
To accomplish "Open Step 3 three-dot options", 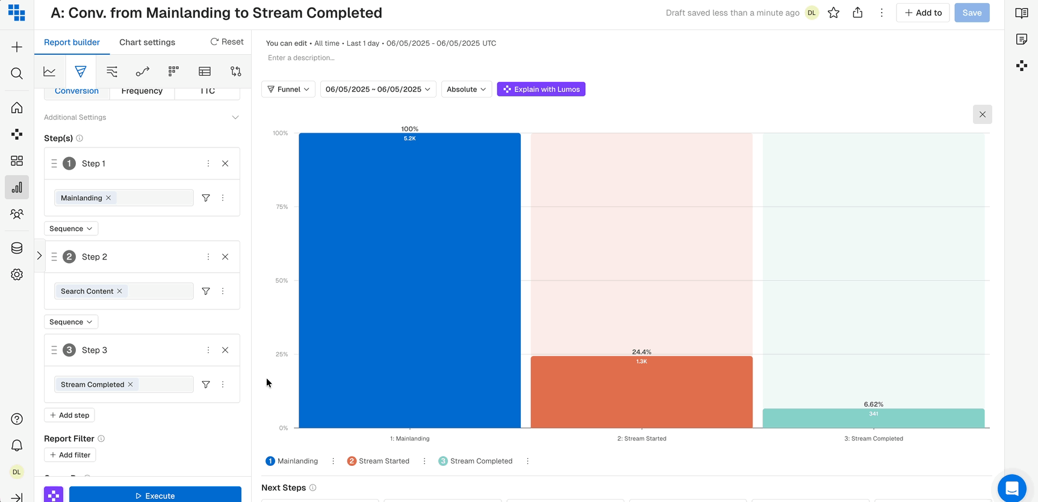I will point(208,350).
